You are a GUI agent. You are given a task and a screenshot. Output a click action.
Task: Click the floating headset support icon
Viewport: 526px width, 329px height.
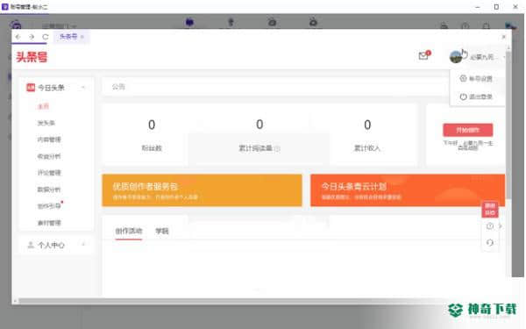pyautogui.click(x=490, y=242)
